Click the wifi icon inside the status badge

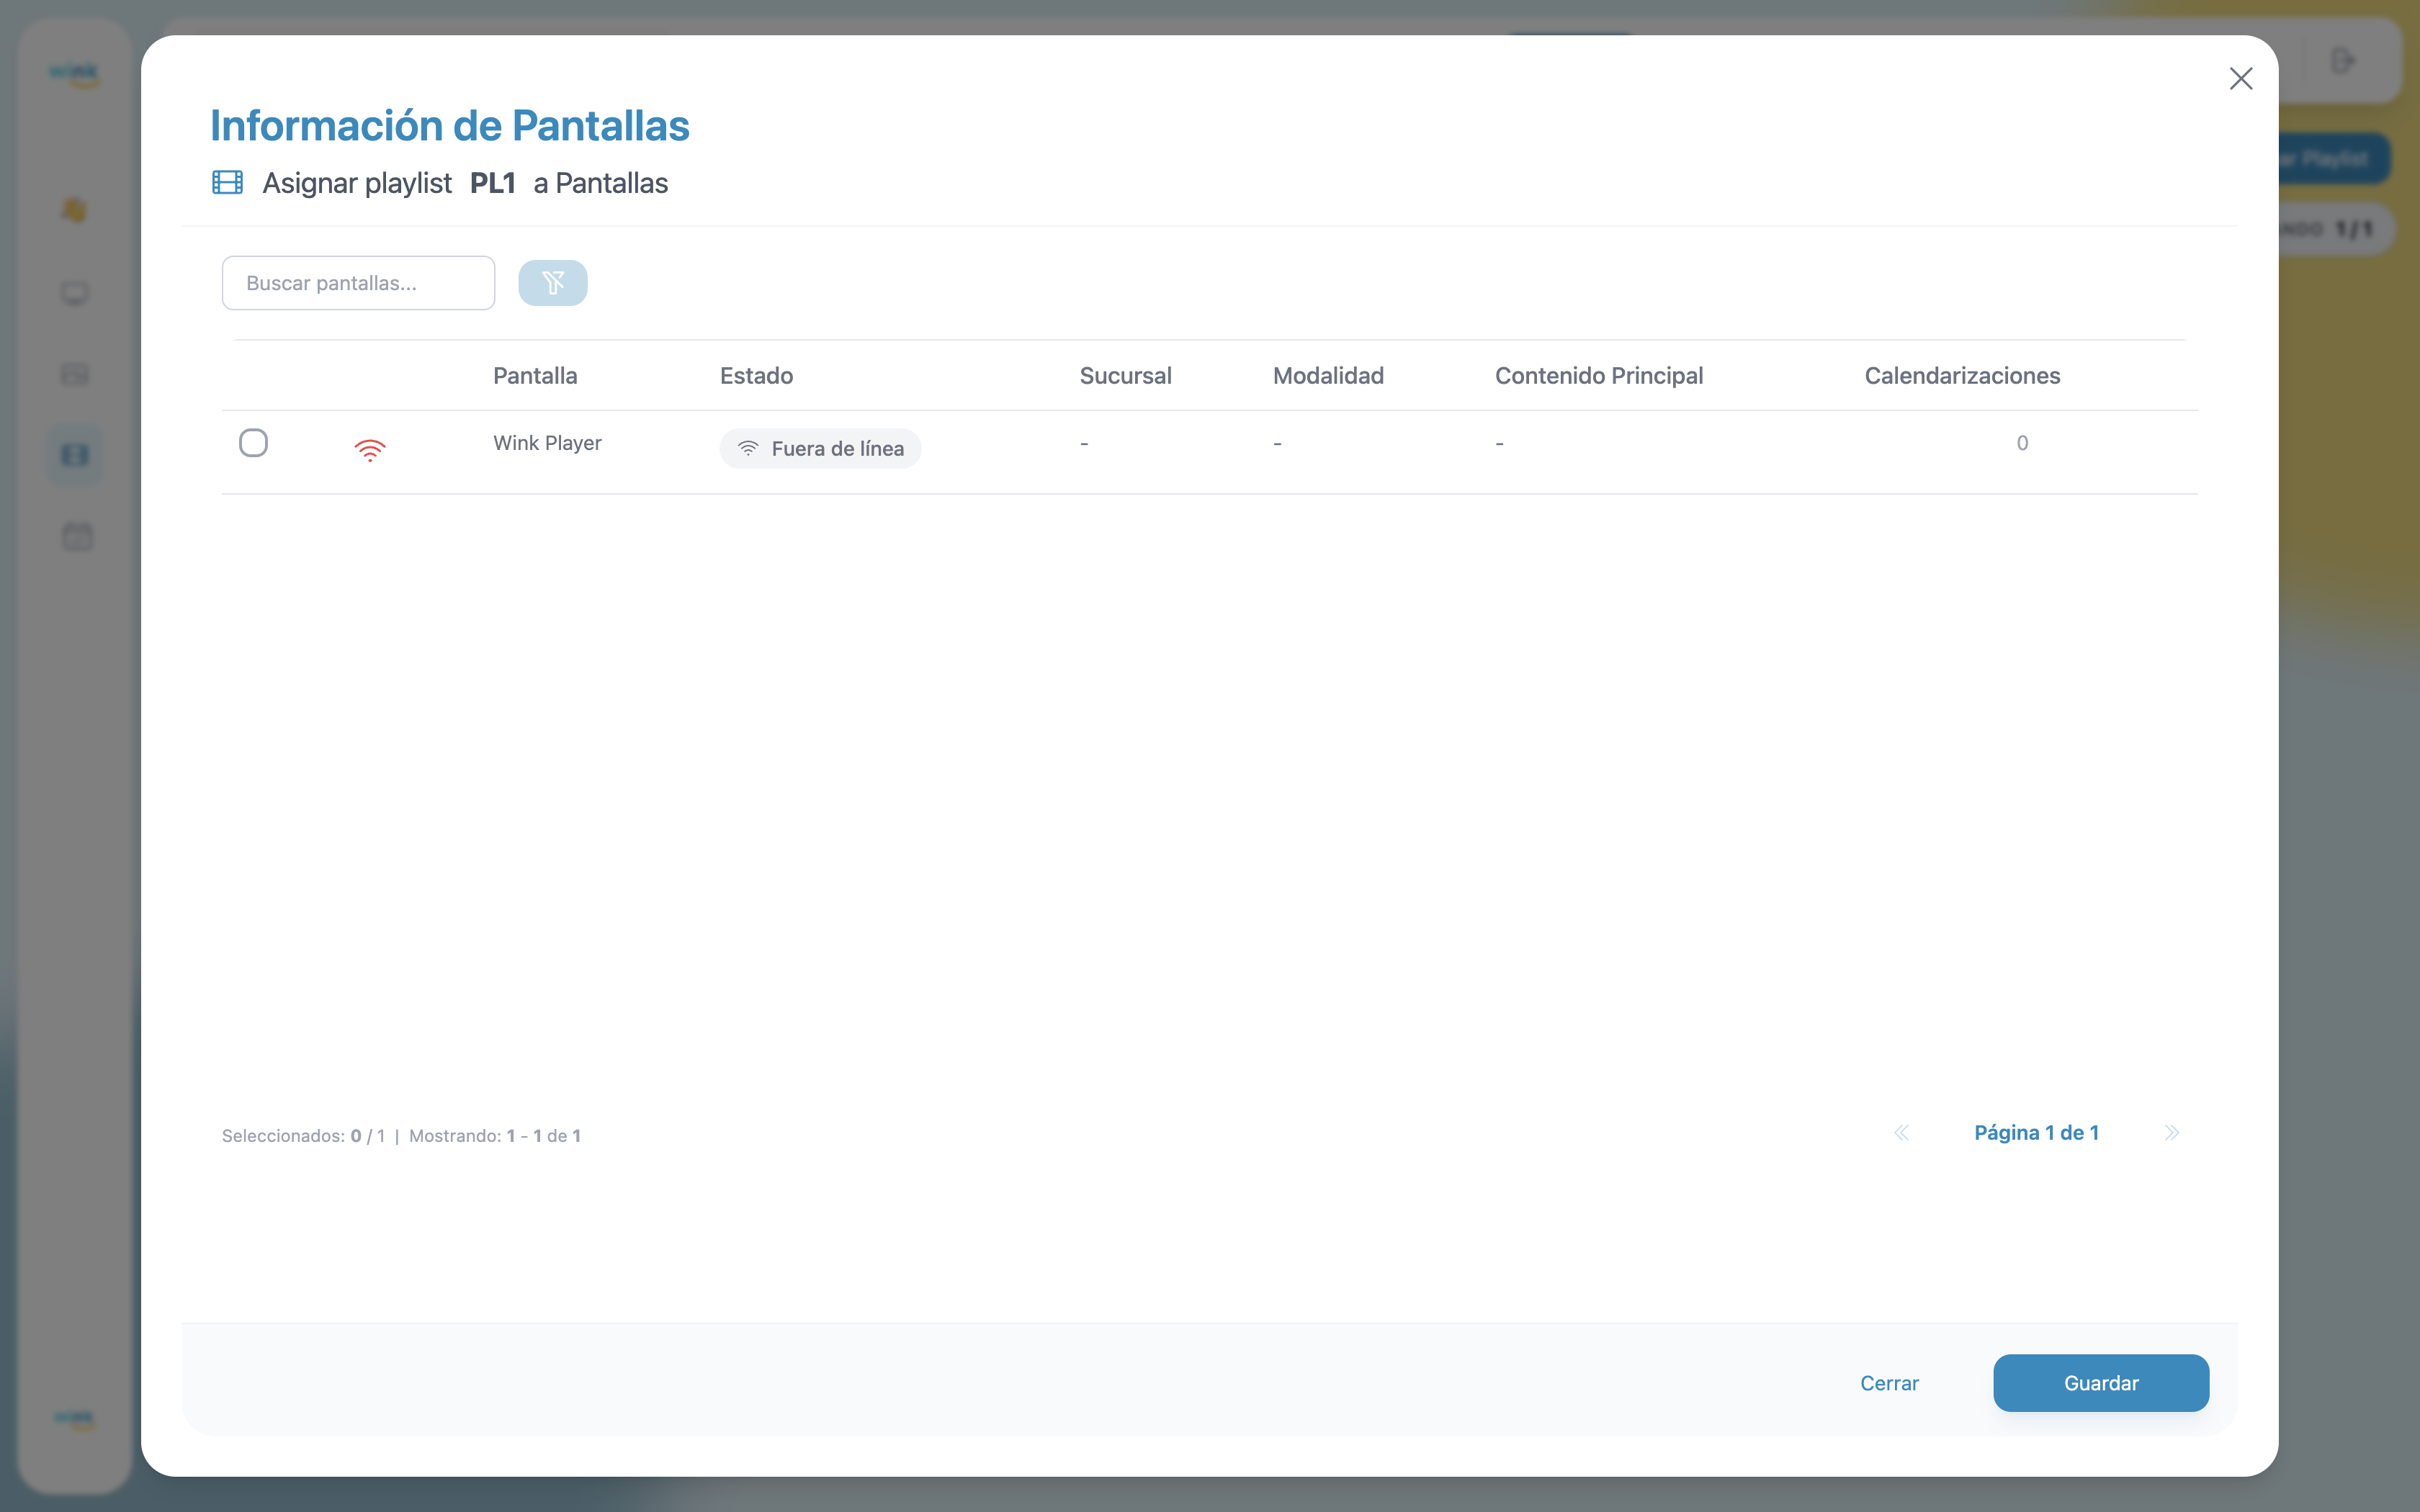pyautogui.click(x=747, y=448)
